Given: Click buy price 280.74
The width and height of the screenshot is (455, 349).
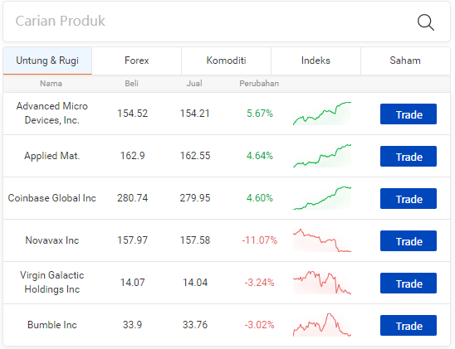Looking at the screenshot, I should pos(133,198).
